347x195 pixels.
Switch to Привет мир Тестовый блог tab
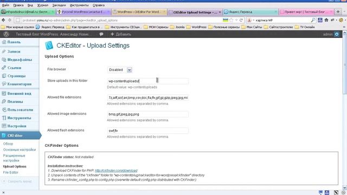(x=306, y=12)
